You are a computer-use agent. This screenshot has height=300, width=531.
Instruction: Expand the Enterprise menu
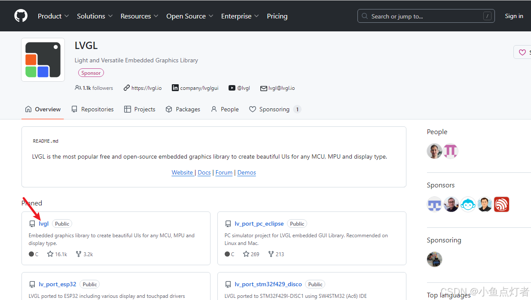[240, 16]
